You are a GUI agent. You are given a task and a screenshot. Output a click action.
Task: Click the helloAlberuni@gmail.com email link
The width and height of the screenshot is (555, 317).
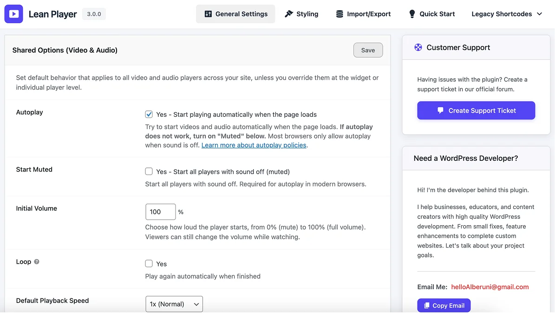point(490,287)
